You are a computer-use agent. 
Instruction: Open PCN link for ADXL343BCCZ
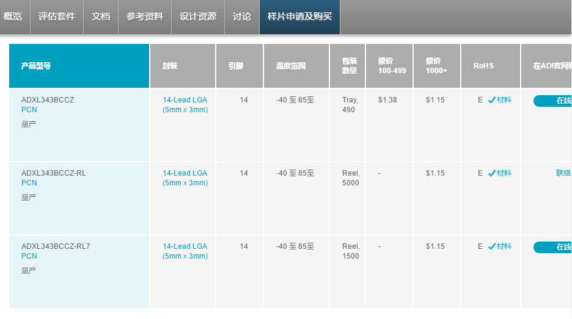pyautogui.click(x=29, y=110)
